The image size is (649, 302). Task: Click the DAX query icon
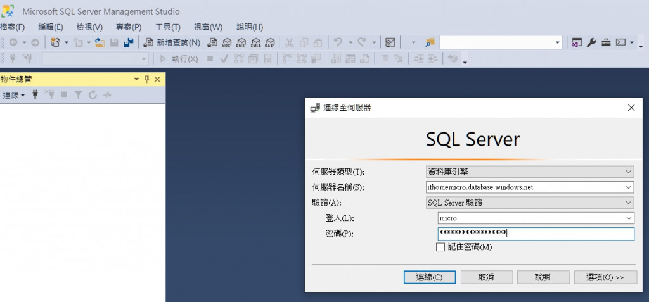point(270,42)
